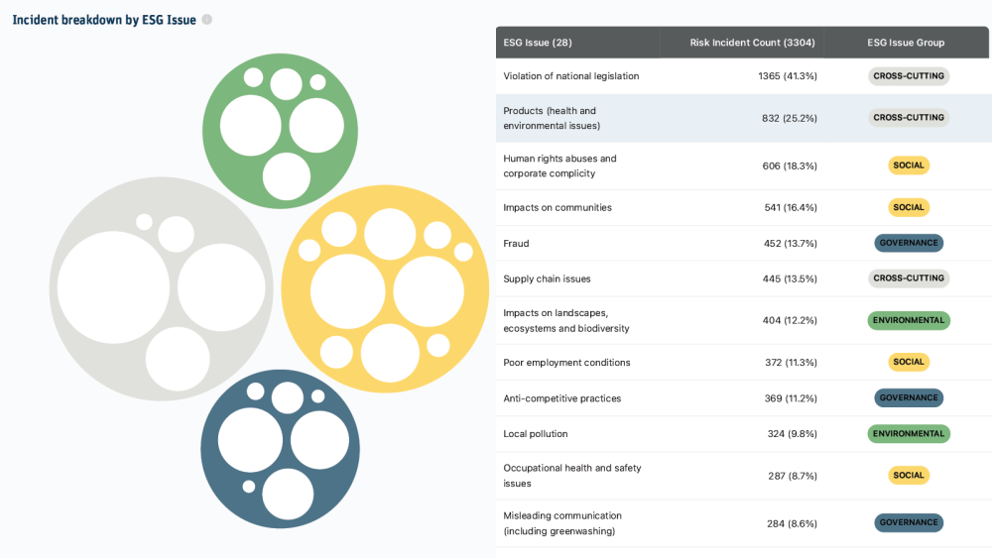Open the Anti-competitive practices row
Image resolution: width=992 pixels, height=558 pixels.
(x=562, y=398)
